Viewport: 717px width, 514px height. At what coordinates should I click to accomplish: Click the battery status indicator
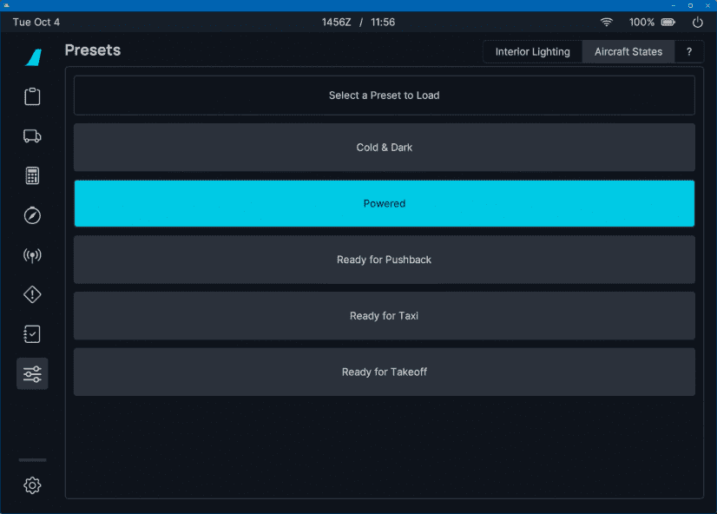668,22
